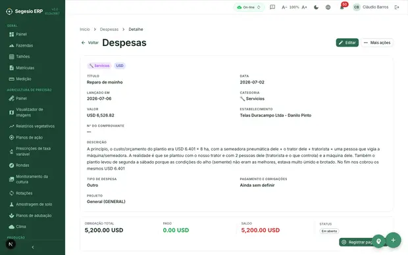
Task: Click the Visualizador de imagens map icon
Action: (x=11, y=112)
